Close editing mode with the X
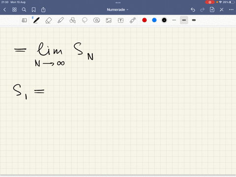Screen dimensions: 236x177 pos(222,10)
